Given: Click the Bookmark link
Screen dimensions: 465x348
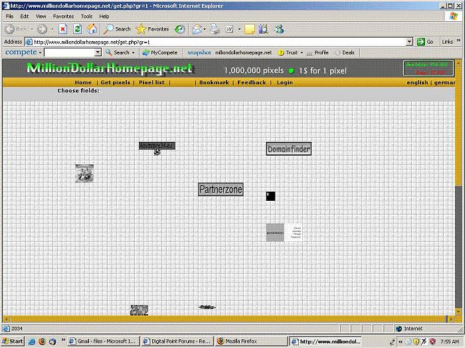Looking at the screenshot, I should [x=214, y=83].
